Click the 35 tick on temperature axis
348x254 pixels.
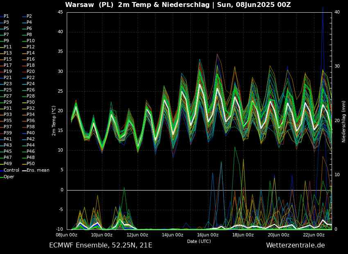[x=61, y=52]
